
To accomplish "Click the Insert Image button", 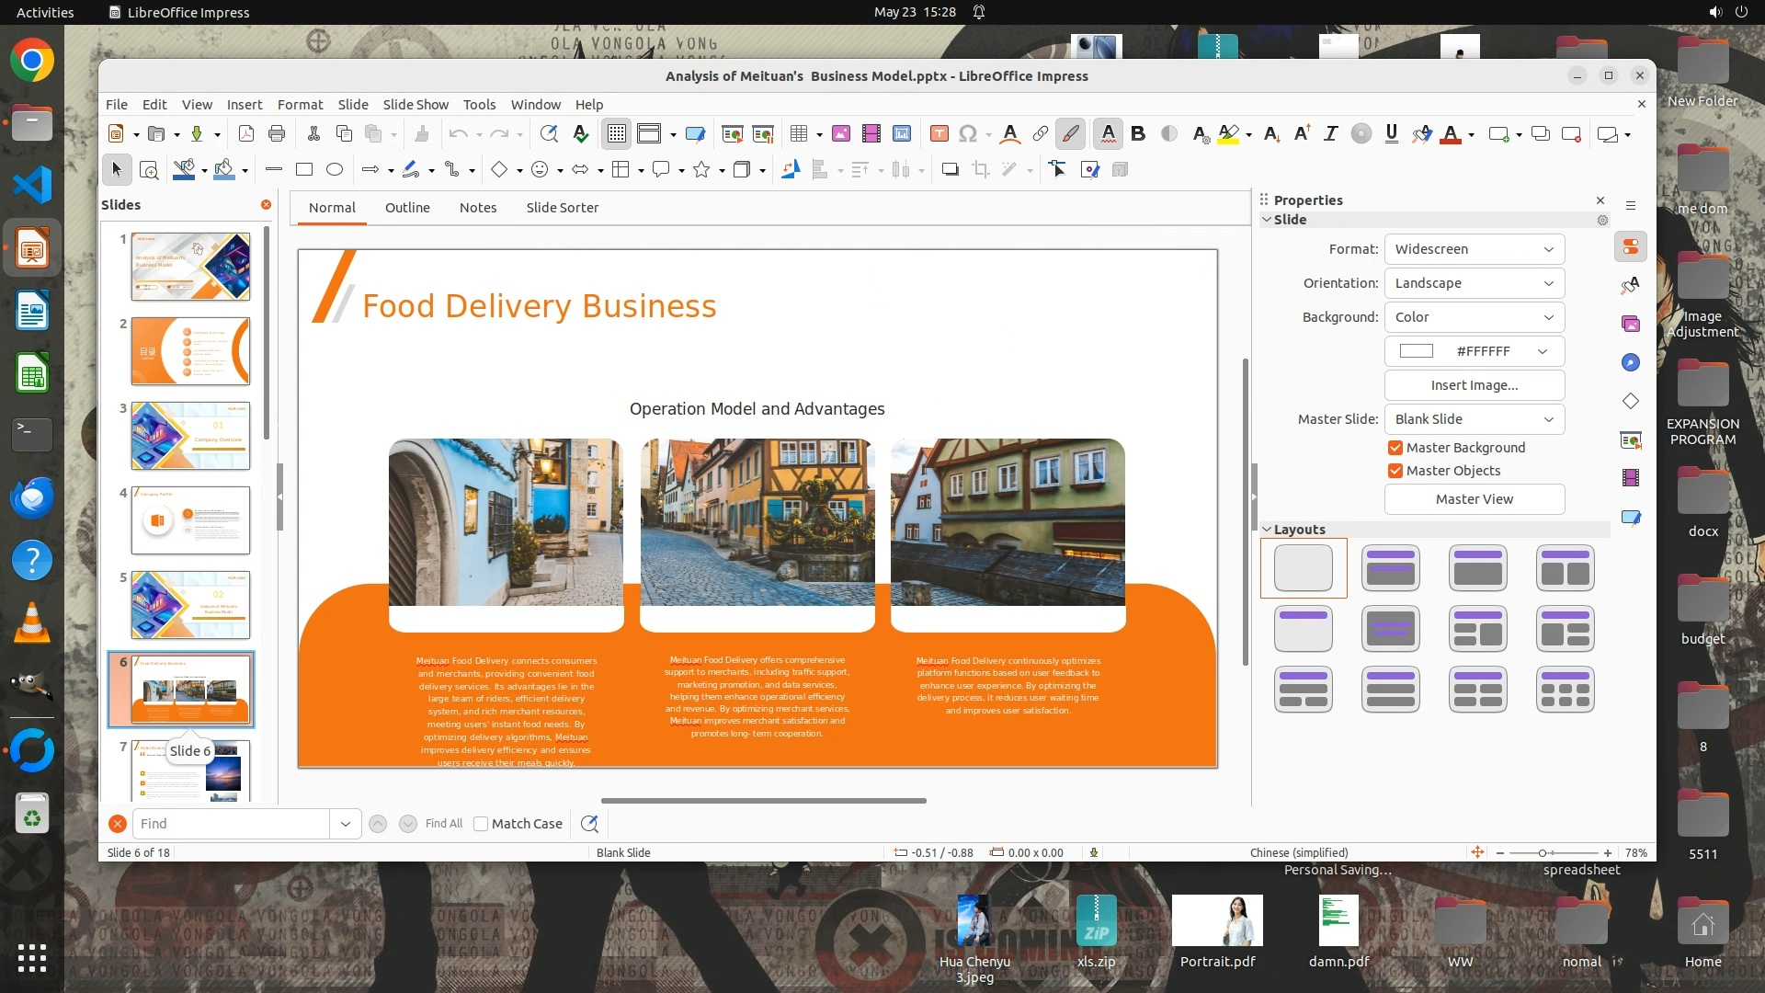I will point(1474,385).
